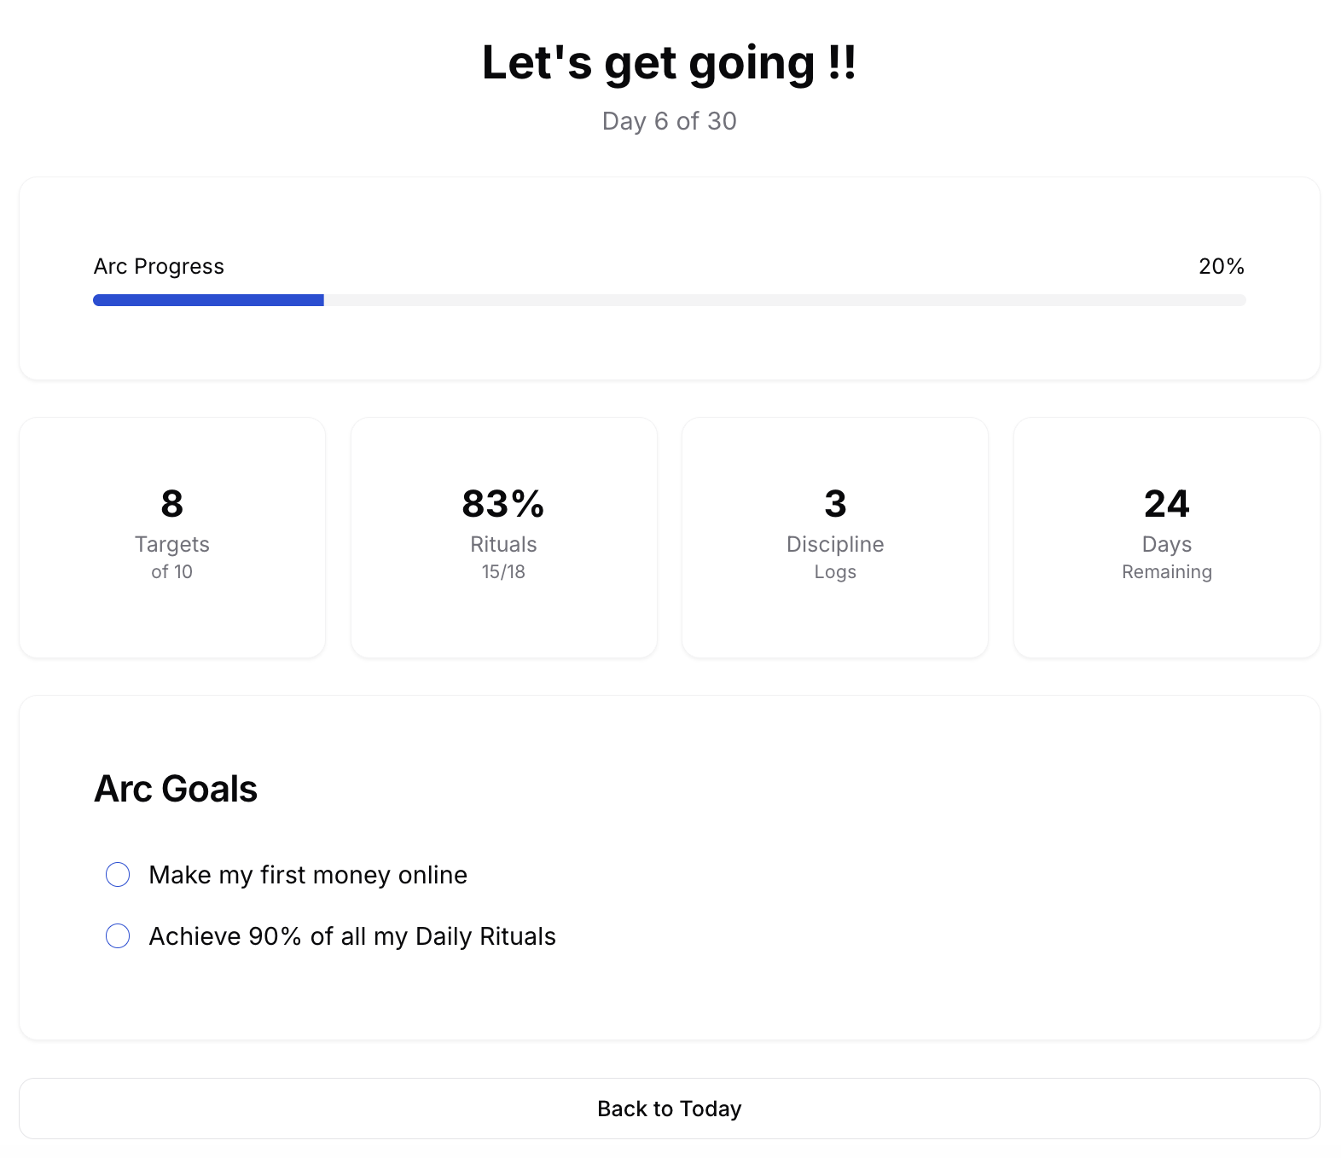1341x1158 pixels.
Task: Click the Arc Progress bar
Action: pyautogui.click(x=669, y=300)
